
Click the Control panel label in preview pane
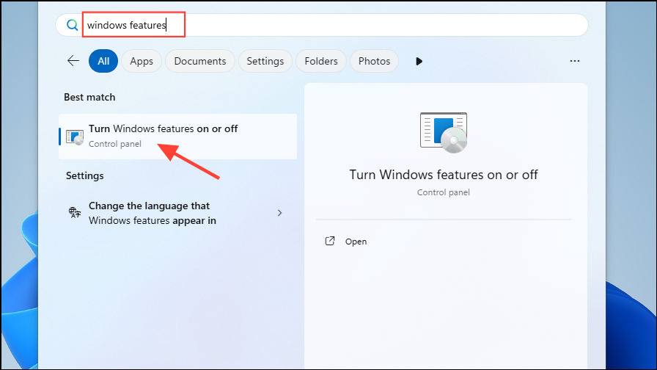(444, 192)
